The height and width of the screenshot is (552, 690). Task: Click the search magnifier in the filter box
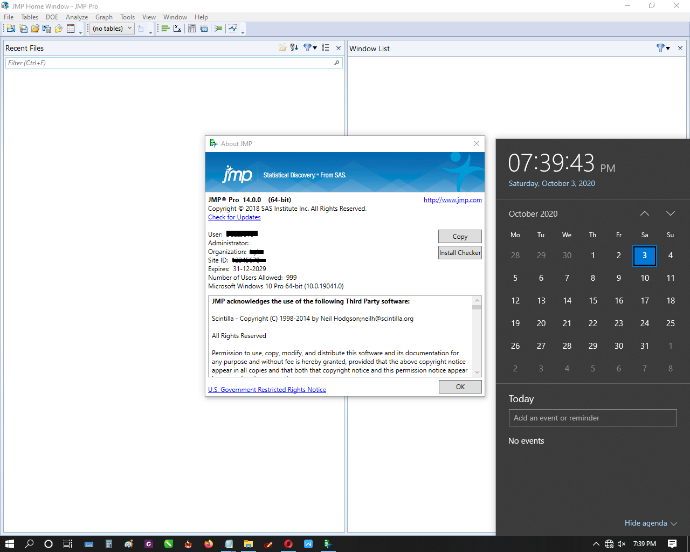pos(337,63)
